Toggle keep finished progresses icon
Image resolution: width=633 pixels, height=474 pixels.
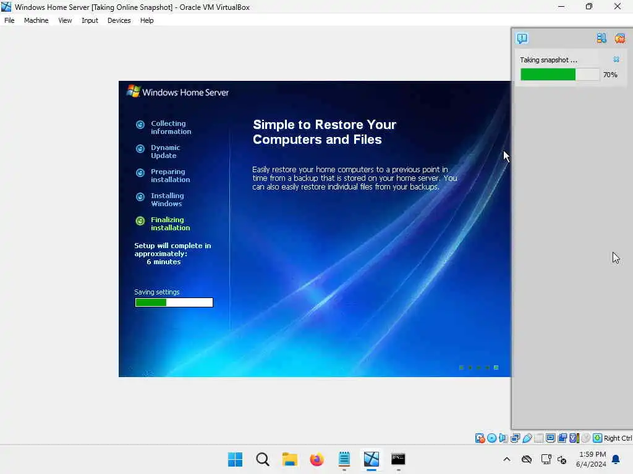point(601,38)
